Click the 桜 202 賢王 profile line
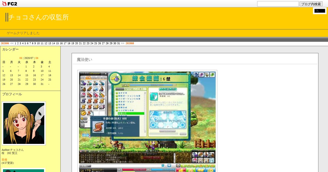 (10, 153)
